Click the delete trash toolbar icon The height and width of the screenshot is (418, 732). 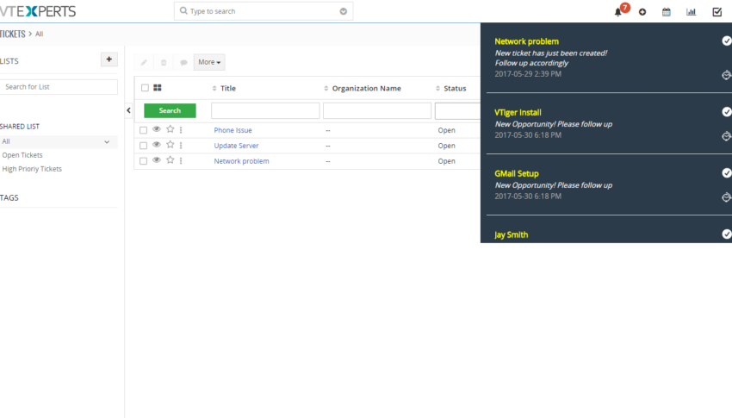click(164, 62)
